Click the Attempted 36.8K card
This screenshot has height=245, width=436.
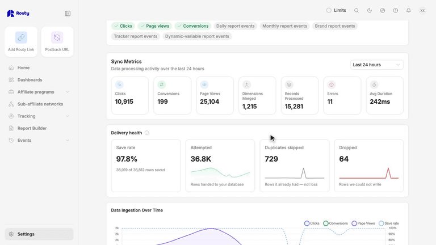[220, 166]
